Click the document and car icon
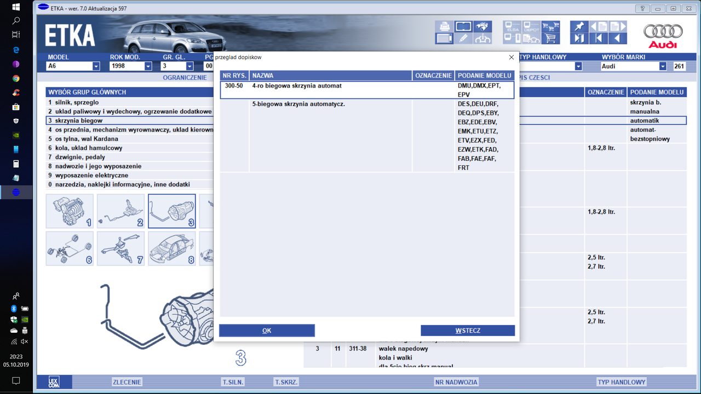Viewport: 701px width, 394px height. 531,38
